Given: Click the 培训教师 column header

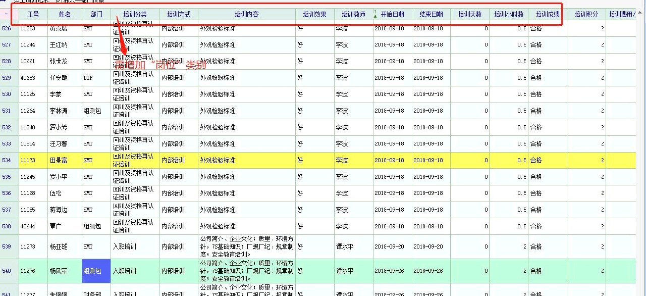Looking at the screenshot, I should point(353,14).
